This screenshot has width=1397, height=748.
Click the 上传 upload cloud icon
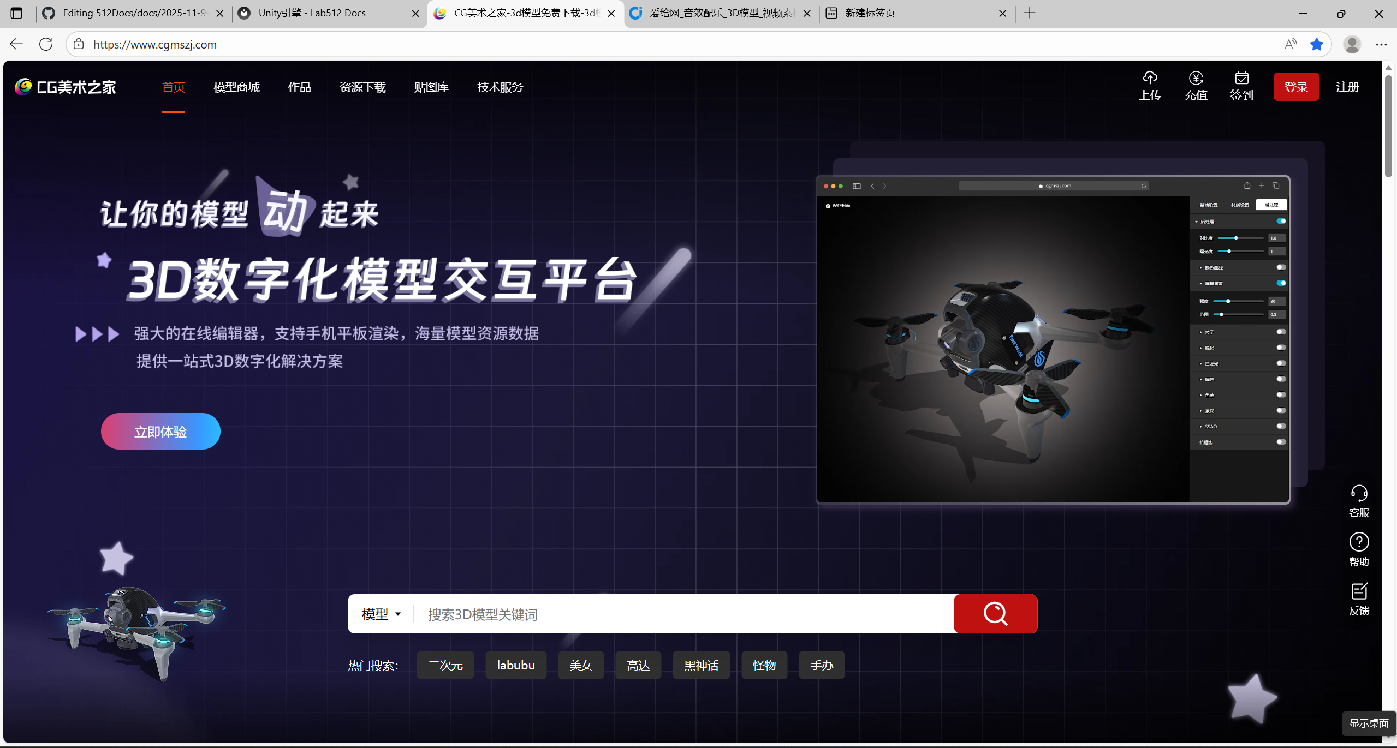pyautogui.click(x=1150, y=78)
